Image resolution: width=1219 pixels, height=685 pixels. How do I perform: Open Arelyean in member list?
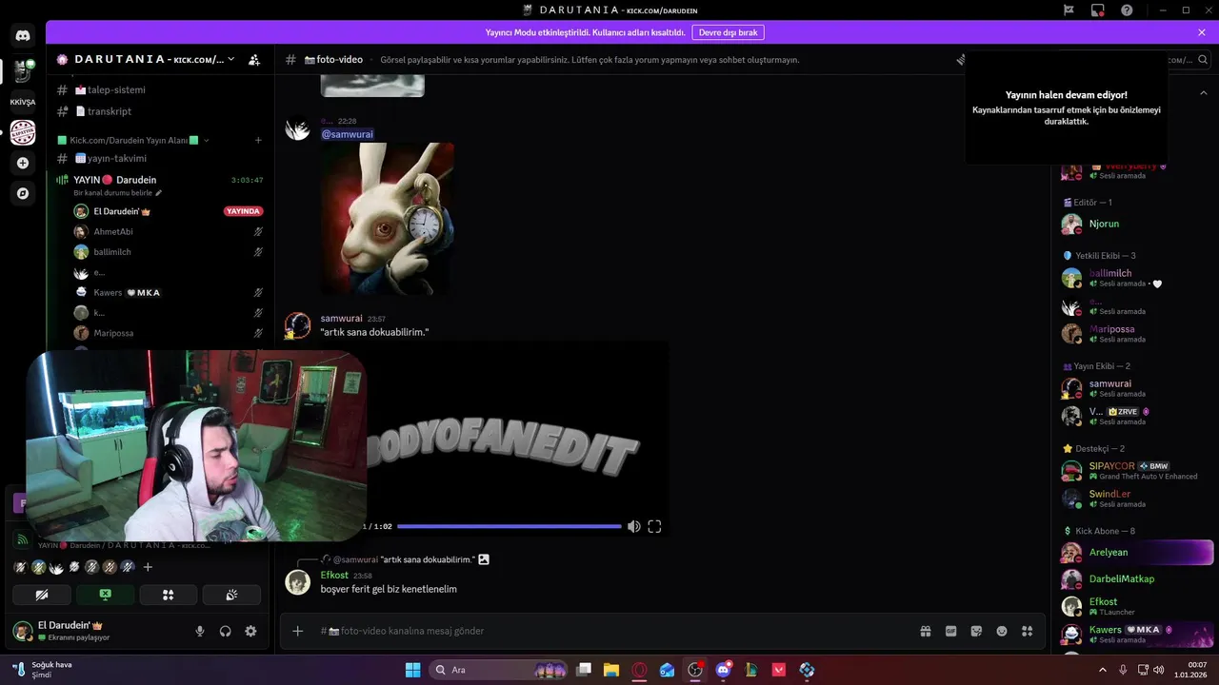[1137, 552]
